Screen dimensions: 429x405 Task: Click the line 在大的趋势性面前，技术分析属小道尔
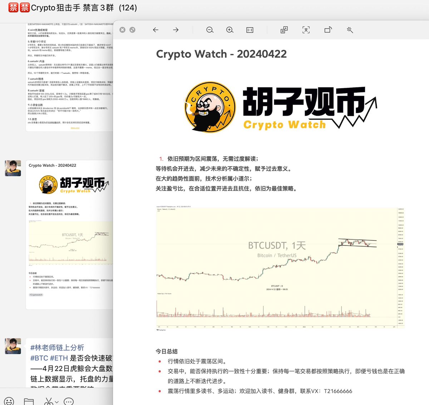point(204,178)
